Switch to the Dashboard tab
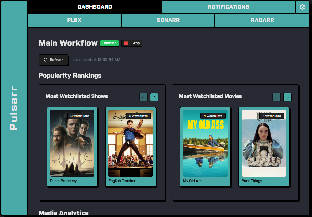This screenshot has width=312, height=217. tap(95, 7)
